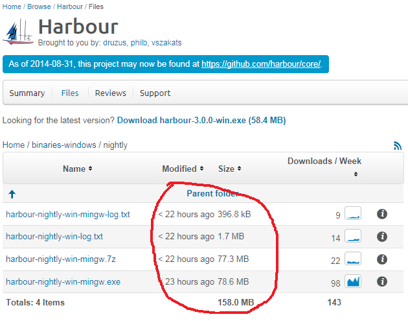Download harbour-3.0.0-win.exe latest version
The width and height of the screenshot is (408, 321).
[x=201, y=120]
